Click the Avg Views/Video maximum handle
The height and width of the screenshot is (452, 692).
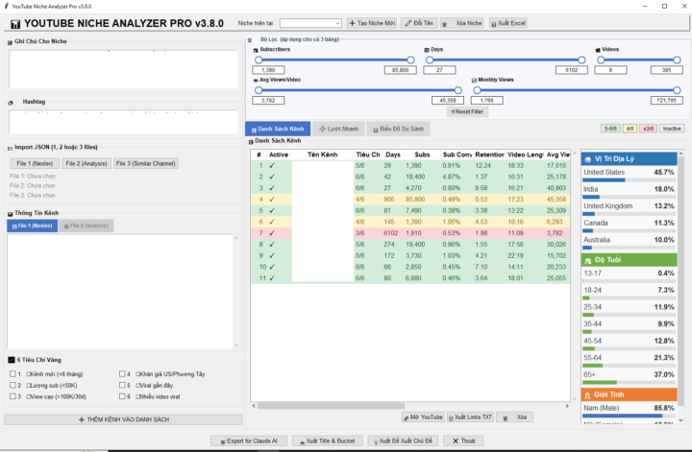(458, 90)
